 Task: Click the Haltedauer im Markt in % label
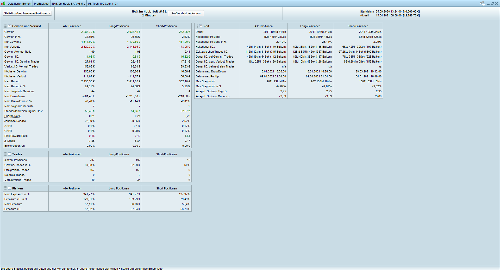pyautogui.click(x=211, y=42)
